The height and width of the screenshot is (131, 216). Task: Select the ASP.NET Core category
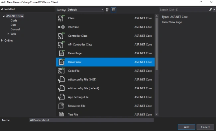(15, 16)
